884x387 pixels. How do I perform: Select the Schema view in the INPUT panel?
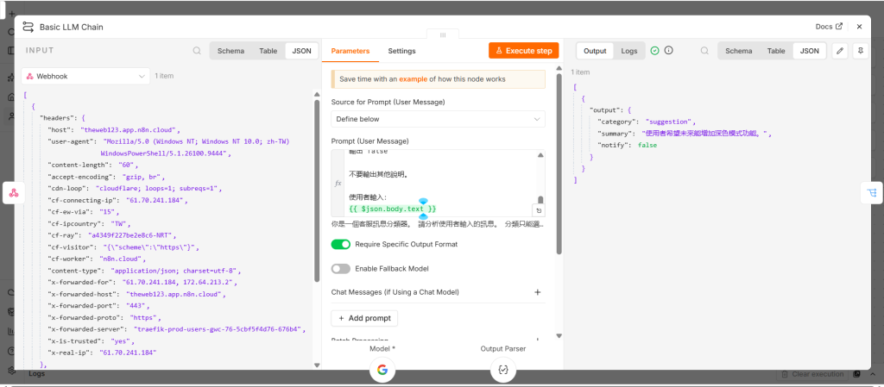(x=230, y=51)
